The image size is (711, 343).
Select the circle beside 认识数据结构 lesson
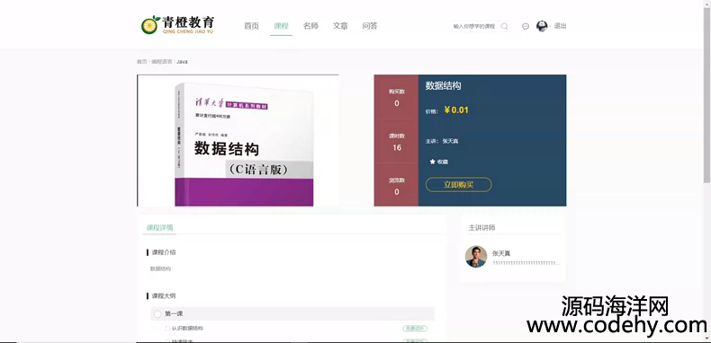(167, 329)
